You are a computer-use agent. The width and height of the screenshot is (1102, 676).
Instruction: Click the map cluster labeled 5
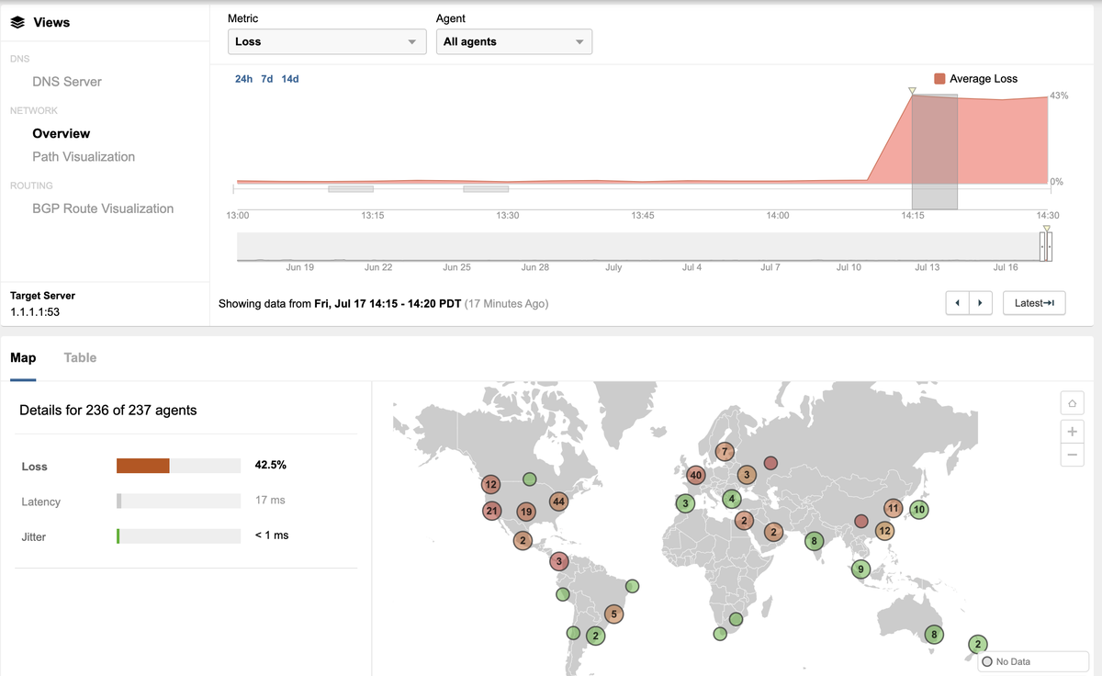tap(613, 614)
